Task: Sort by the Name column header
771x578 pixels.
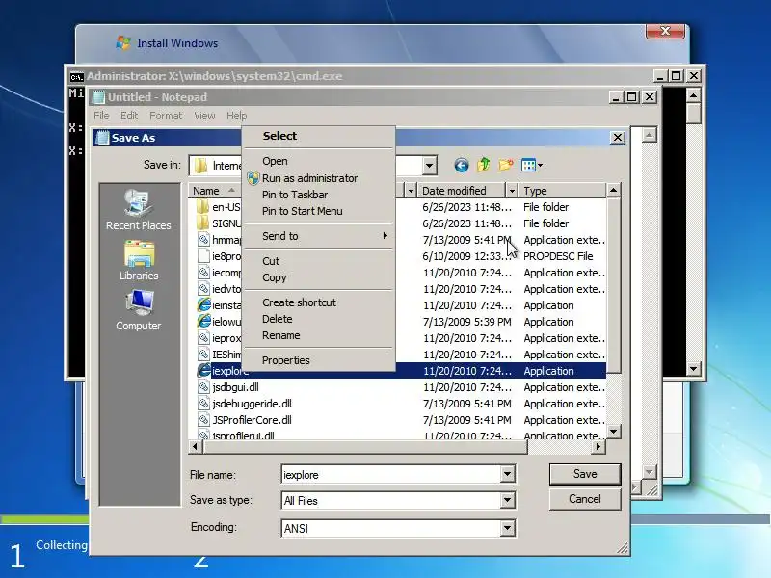Action: click(214, 191)
